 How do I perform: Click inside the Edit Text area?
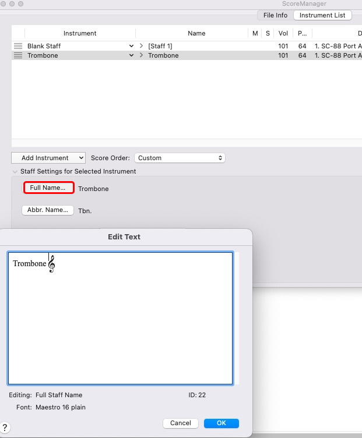coord(120,326)
